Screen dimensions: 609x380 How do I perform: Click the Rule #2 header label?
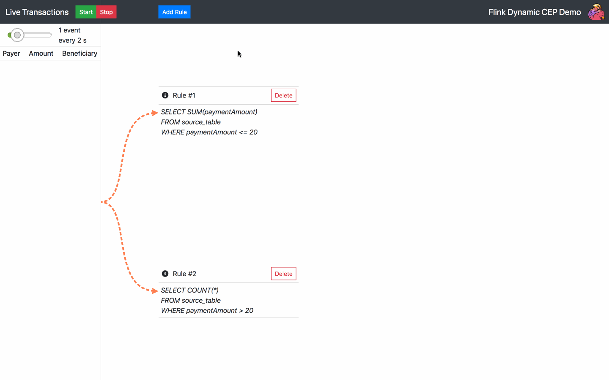[x=184, y=274]
